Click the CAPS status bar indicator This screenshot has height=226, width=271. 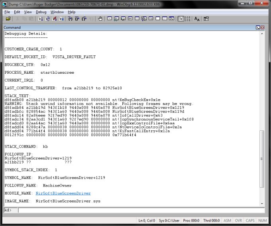250,220
